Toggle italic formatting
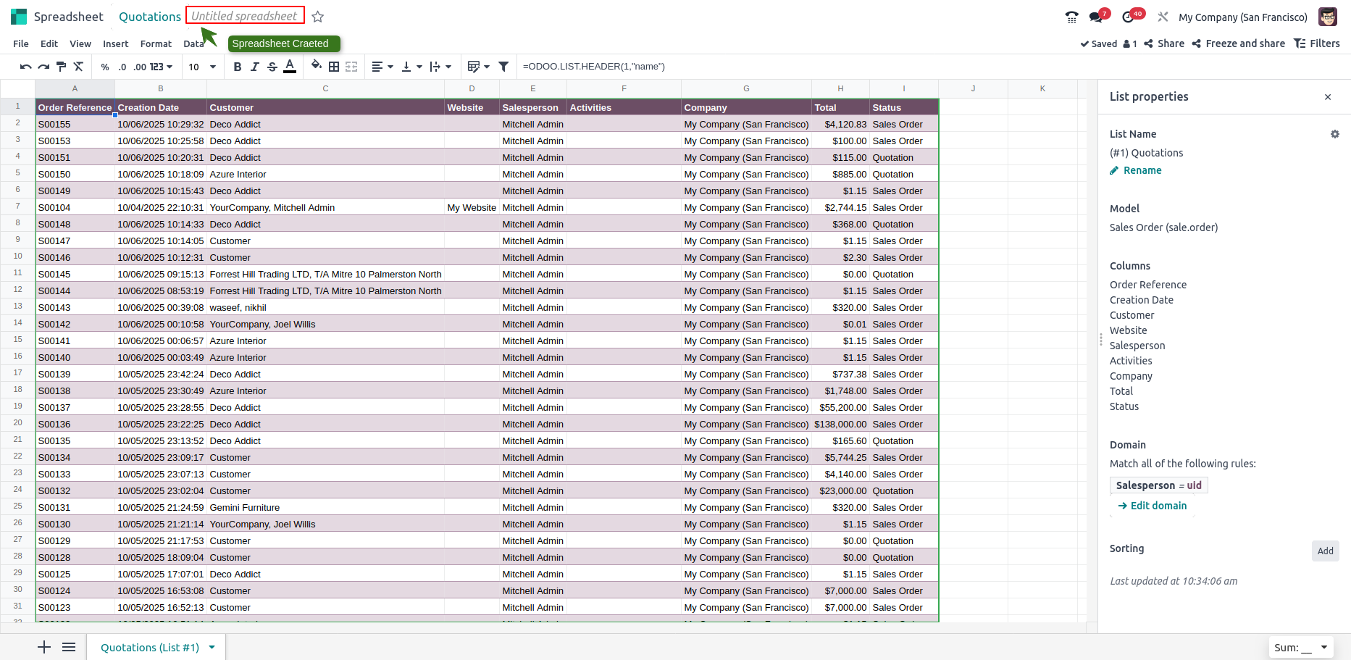This screenshot has height=660, width=1351. (255, 67)
